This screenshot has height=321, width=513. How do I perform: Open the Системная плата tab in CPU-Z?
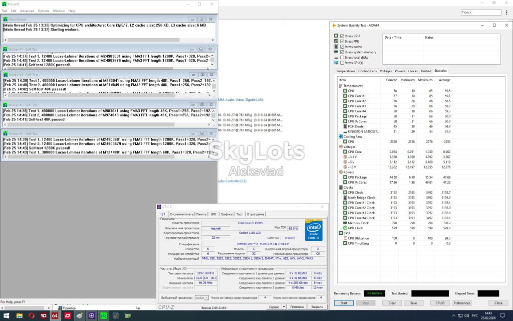pyautogui.click(x=181, y=214)
